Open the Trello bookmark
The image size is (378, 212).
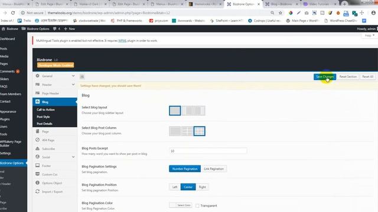tap(24, 21)
